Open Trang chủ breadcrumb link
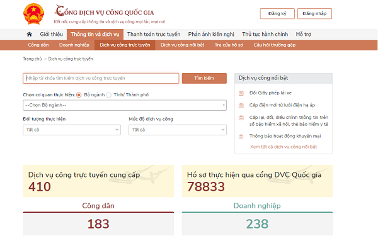The height and width of the screenshot is (243, 378). click(32, 59)
